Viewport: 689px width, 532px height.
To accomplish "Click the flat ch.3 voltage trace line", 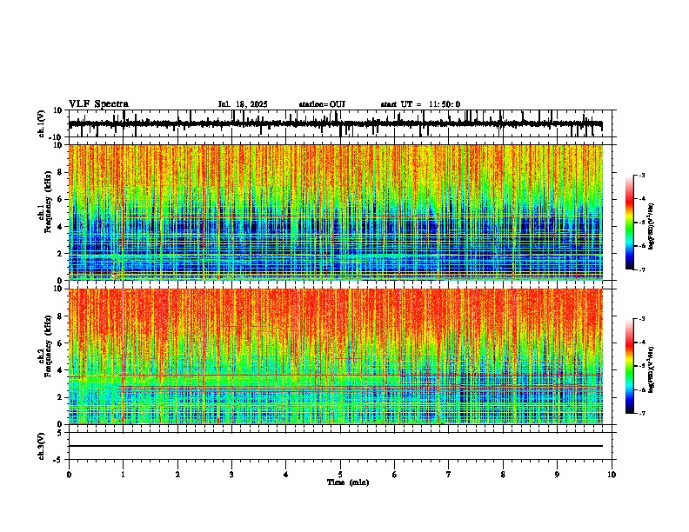I will tap(335, 446).
